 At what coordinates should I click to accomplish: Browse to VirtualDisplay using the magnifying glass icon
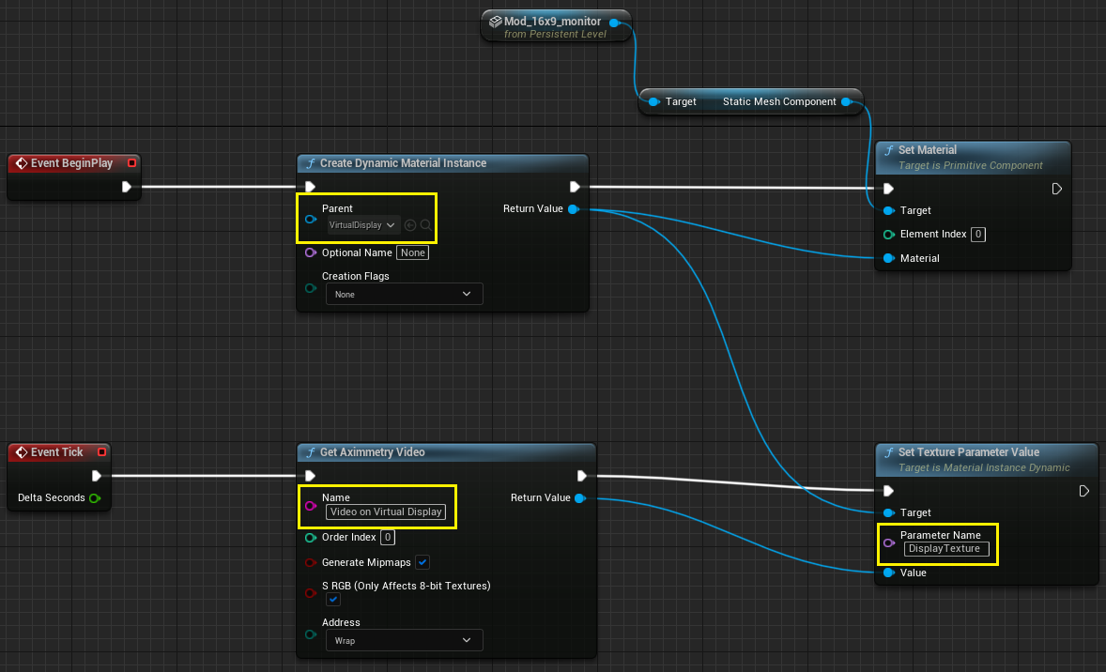(425, 225)
